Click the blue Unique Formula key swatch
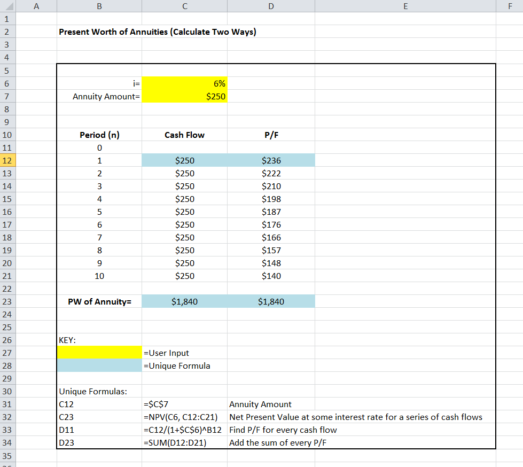 click(99, 366)
